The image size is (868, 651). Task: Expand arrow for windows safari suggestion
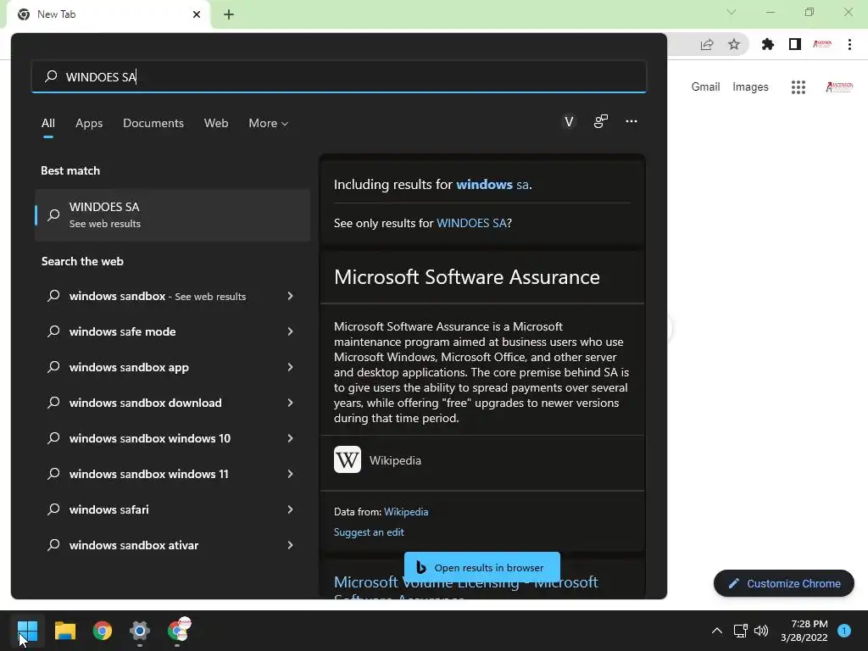290,509
